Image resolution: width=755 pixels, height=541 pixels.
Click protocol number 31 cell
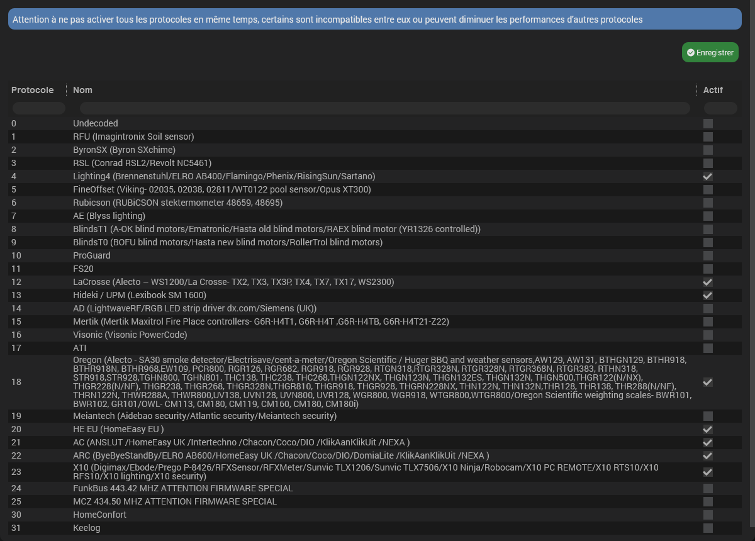click(x=16, y=528)
